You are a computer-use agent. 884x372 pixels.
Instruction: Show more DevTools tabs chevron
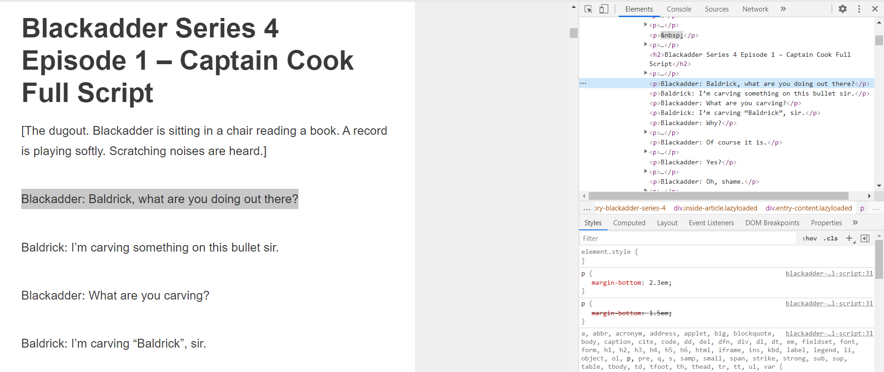point(783,9)
